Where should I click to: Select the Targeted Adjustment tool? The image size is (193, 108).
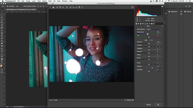pyautogui.click(x=63, y=7)
